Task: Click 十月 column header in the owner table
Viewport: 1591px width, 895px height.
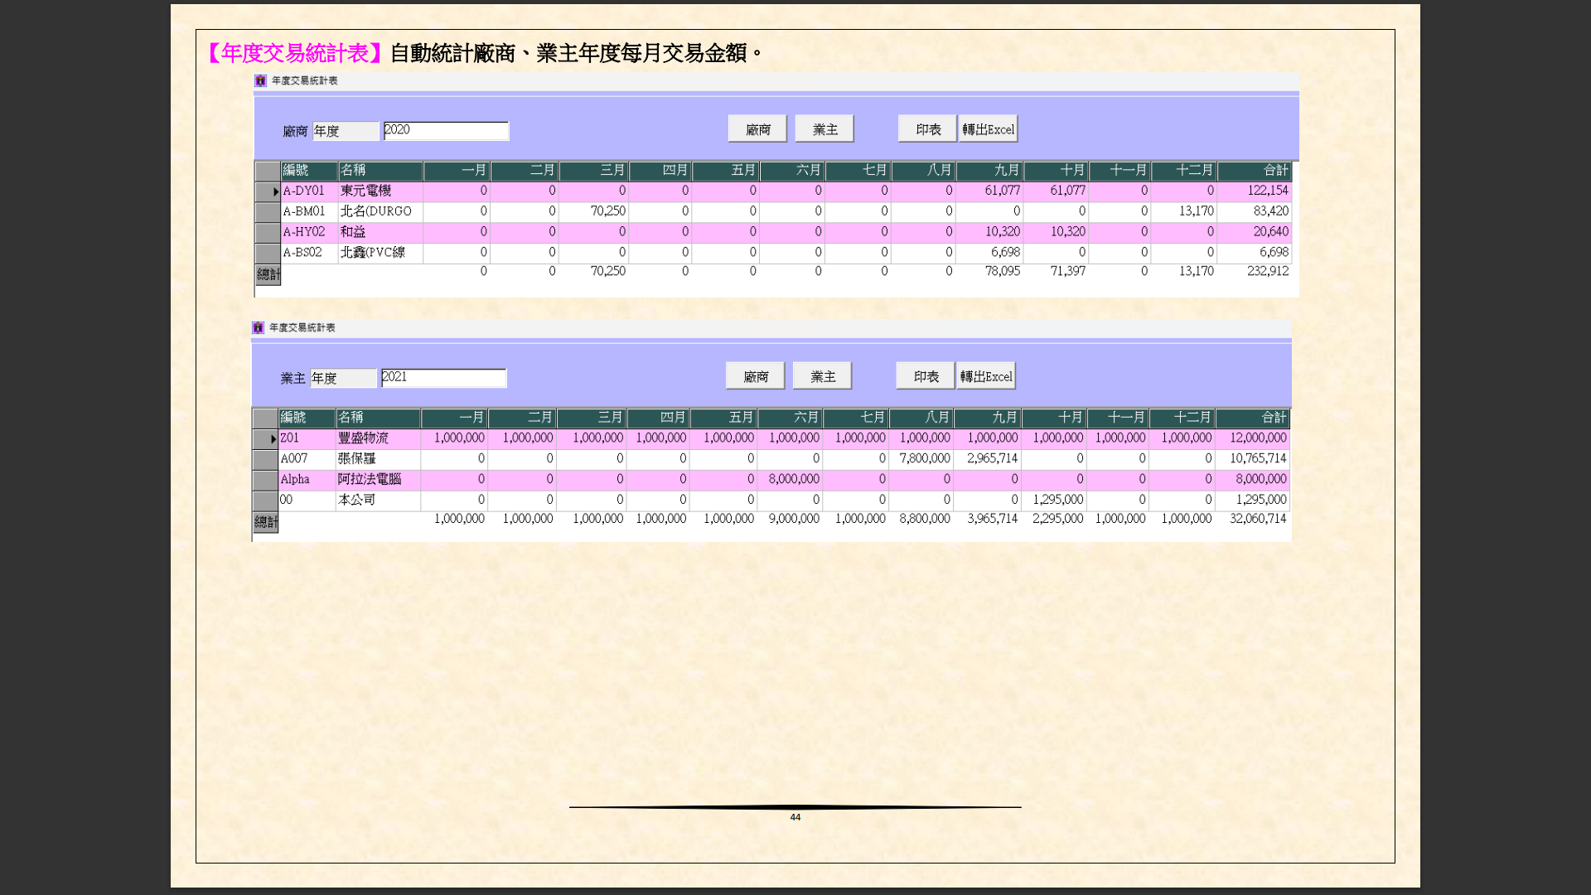Action: 1054,418
